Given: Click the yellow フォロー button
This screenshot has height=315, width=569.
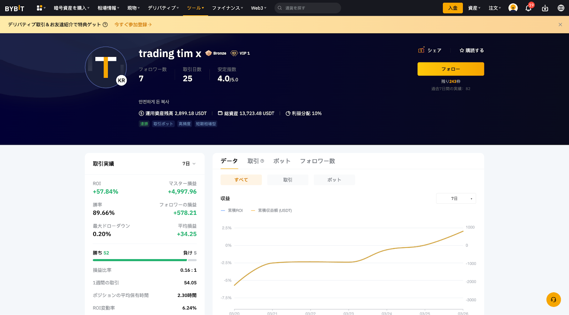Looking at the screenshot, I should point(451,69).
